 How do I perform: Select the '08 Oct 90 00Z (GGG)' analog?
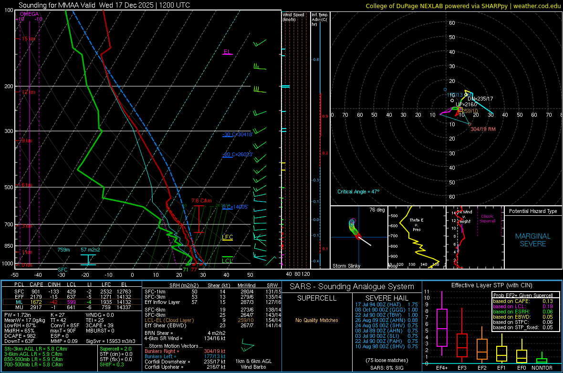386,310
